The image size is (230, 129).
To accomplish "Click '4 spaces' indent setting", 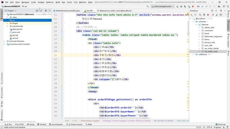I will 217,128.
